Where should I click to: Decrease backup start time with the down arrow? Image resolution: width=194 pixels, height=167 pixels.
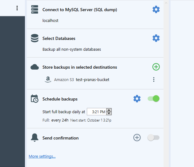tap(109, 113)
